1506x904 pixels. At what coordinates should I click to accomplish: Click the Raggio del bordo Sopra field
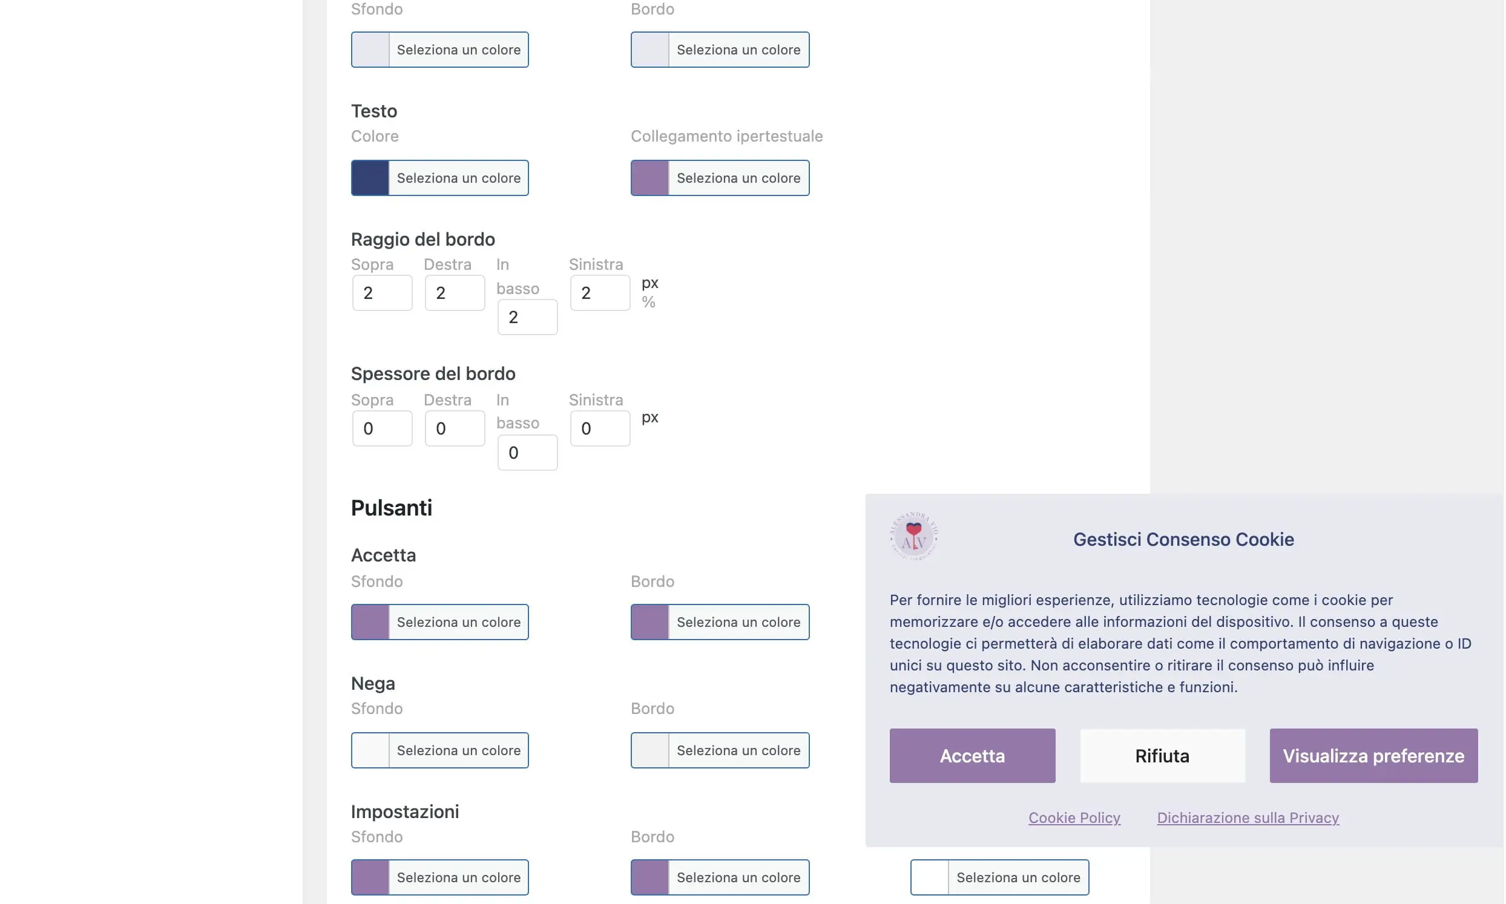[382, 293]
